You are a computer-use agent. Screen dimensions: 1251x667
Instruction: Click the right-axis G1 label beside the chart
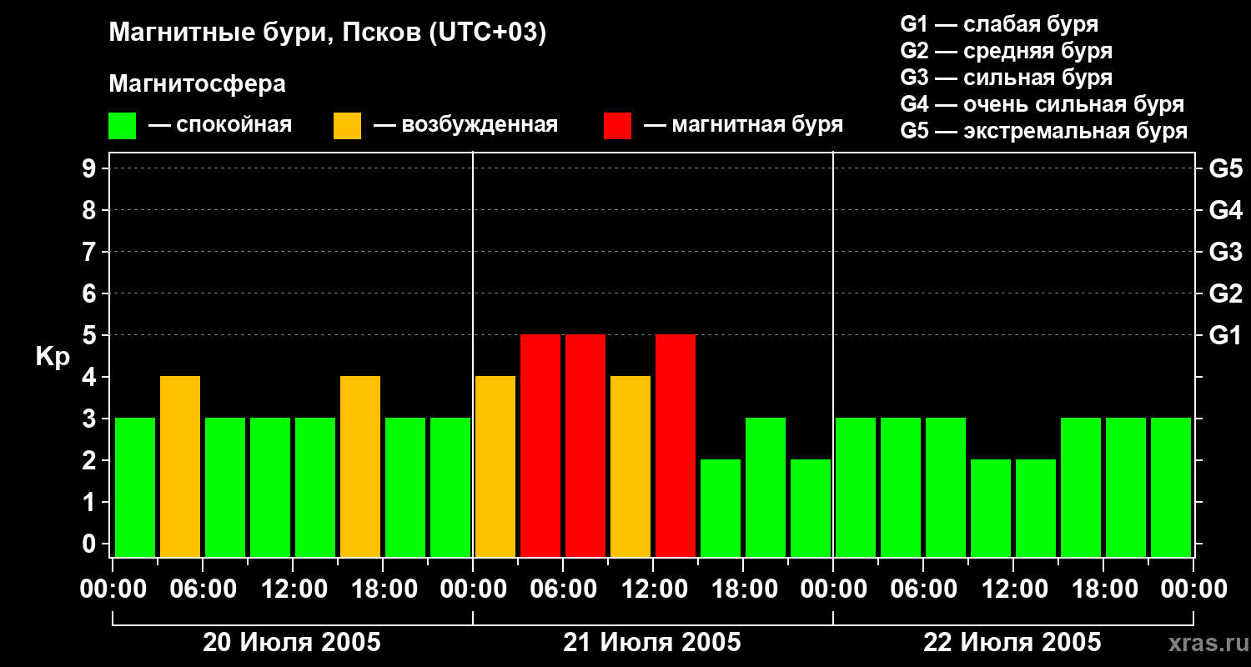click(1226, 335)
